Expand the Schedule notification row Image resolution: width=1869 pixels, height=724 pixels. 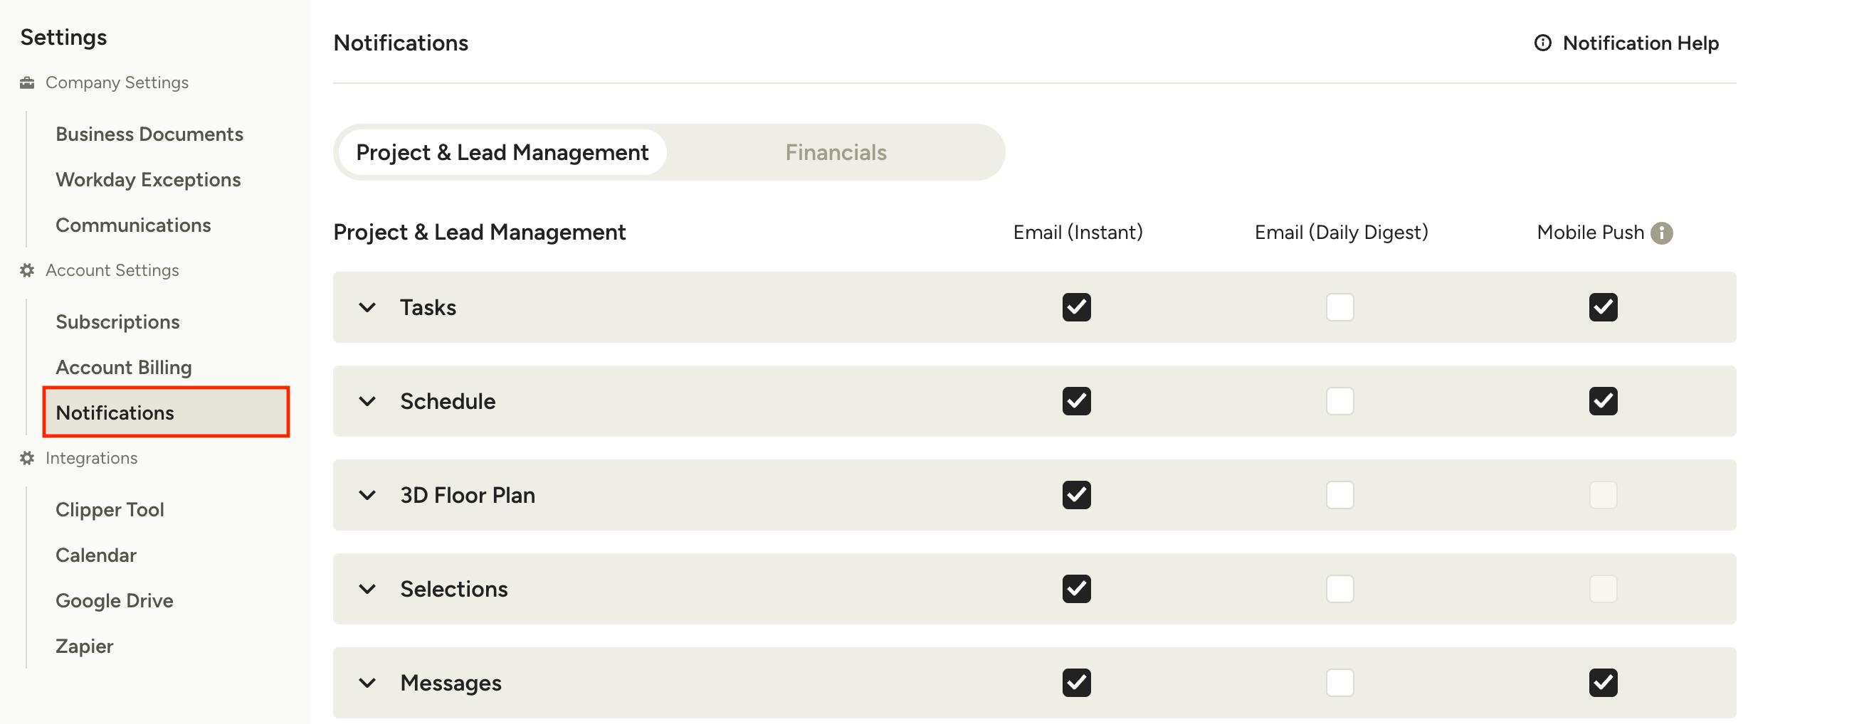[x=367, y=401]
